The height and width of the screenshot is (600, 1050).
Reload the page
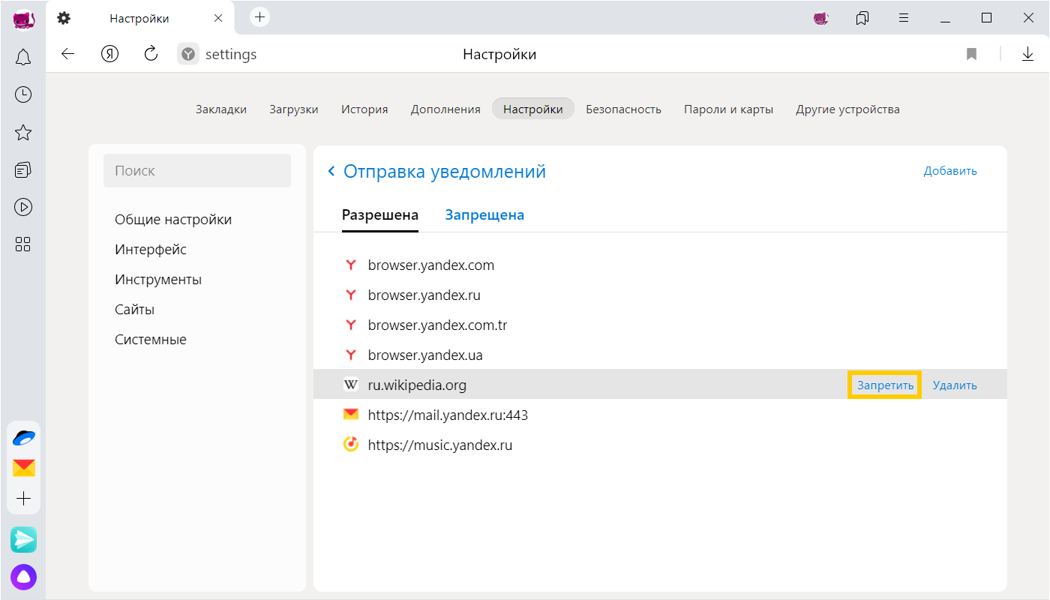point(151,53)
